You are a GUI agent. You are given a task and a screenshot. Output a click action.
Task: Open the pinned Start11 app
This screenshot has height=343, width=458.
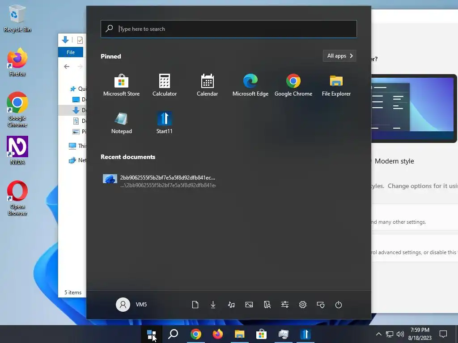pyautogui.click(x=164, y=122)
